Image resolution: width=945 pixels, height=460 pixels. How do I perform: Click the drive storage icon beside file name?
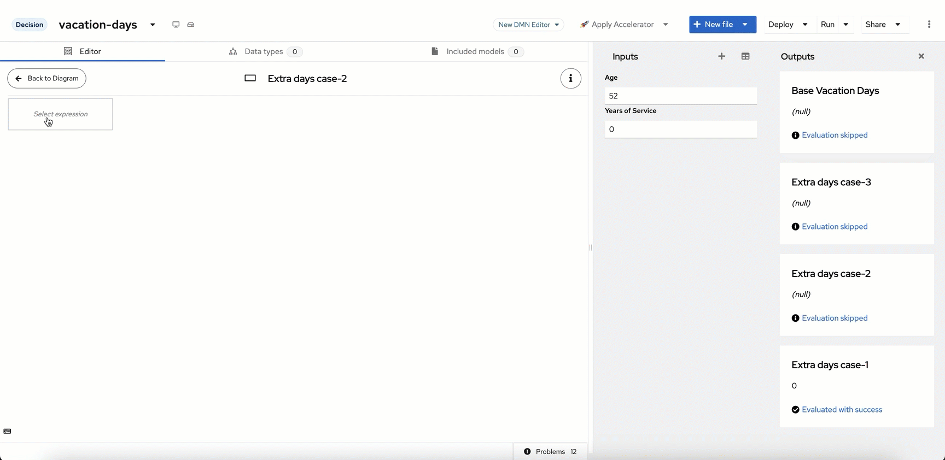tap(191, 25)
